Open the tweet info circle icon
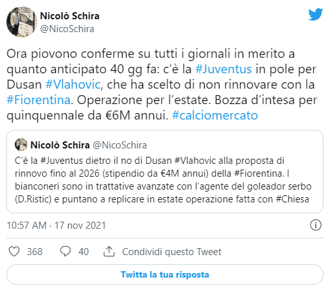328x293 pixels. pyautogui.click(x=316, y=225)
